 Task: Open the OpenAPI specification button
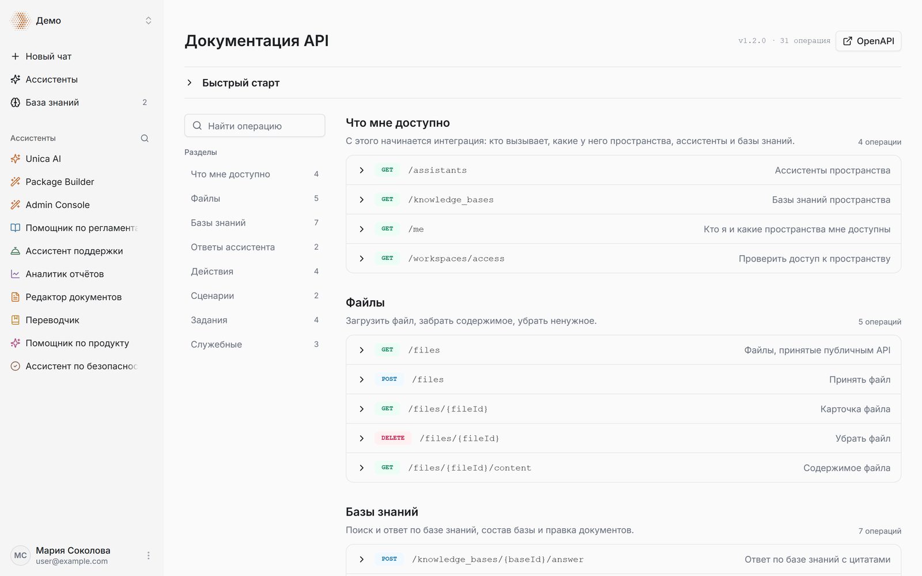pyautogui.click(x=868, y=41)
